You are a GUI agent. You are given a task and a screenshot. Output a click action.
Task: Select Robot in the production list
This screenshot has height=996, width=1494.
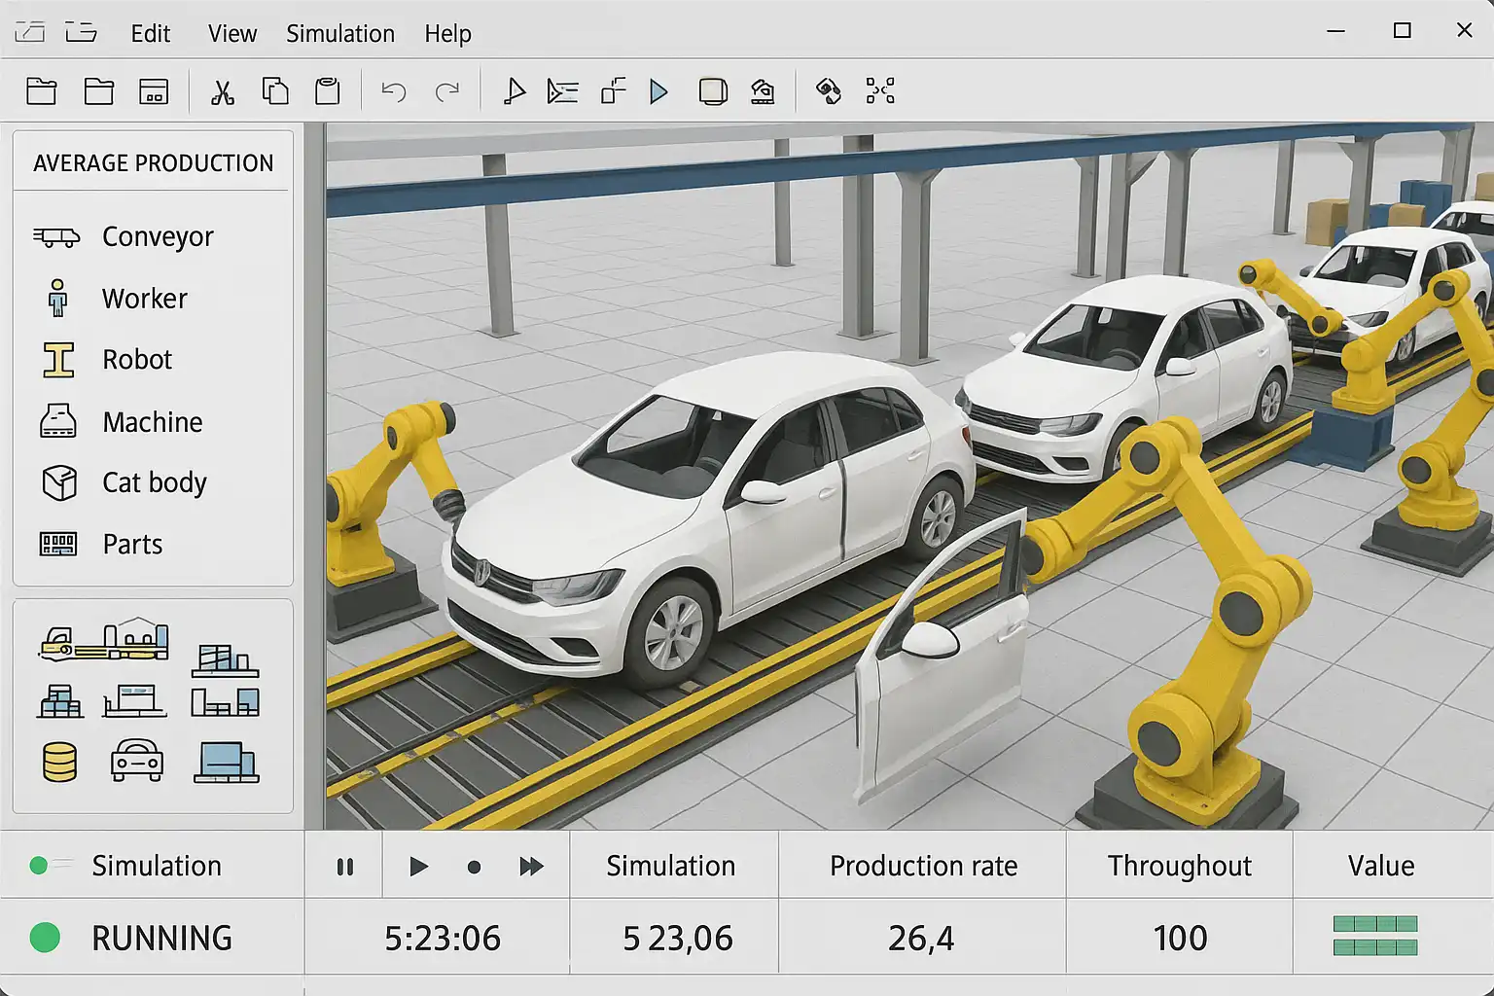(x=136, y=360)
